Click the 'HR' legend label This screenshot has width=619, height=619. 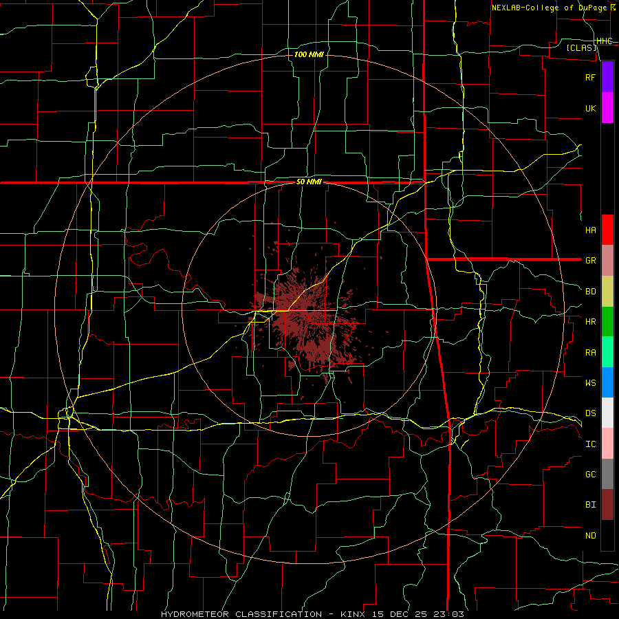pos(591,322)
